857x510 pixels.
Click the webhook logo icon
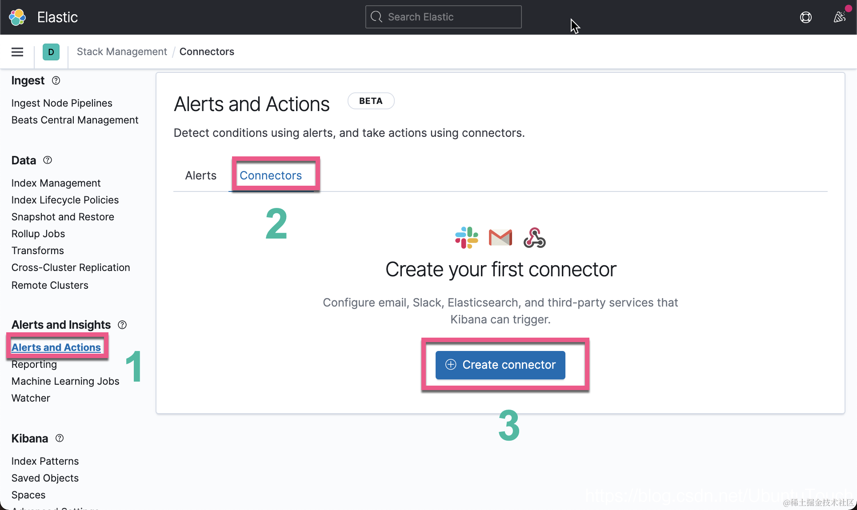pos(534,238)
